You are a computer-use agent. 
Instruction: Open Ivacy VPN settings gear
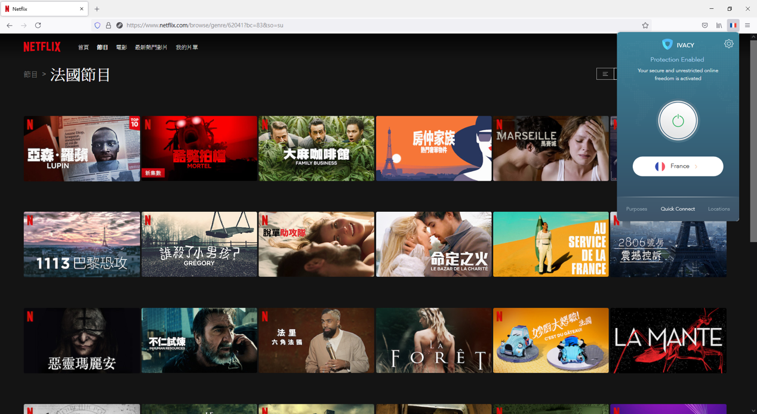click(x=728, y=44)
